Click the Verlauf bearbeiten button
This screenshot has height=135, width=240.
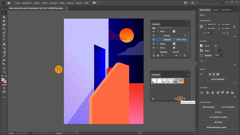217,79
